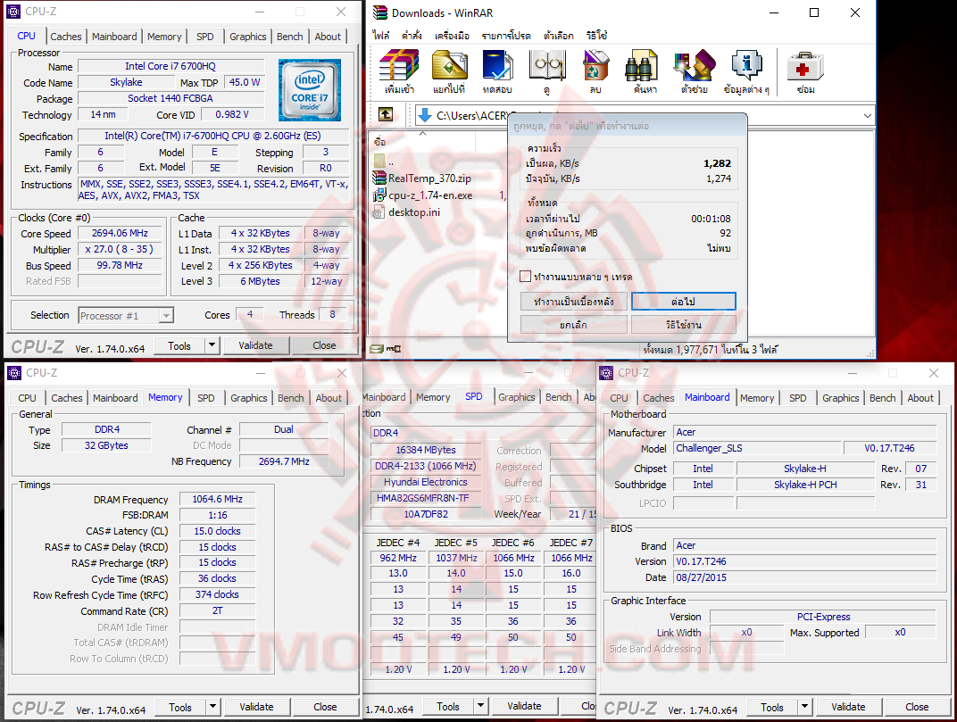
Task: Open the WinRAR เครื่องมือ (Tools) menu
Action: point(452,36)
